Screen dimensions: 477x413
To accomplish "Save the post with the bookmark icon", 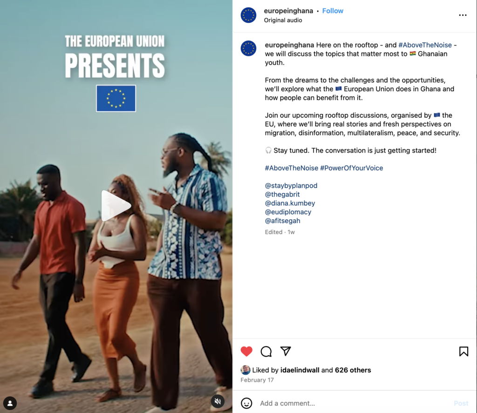I will [463, 351].
